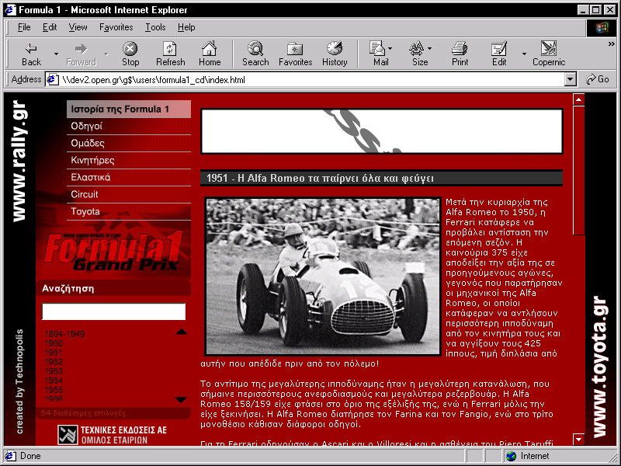The height and width of the screenshot is (466, 621).
Task: Open the View menu
Action: (x=78, y=27)
